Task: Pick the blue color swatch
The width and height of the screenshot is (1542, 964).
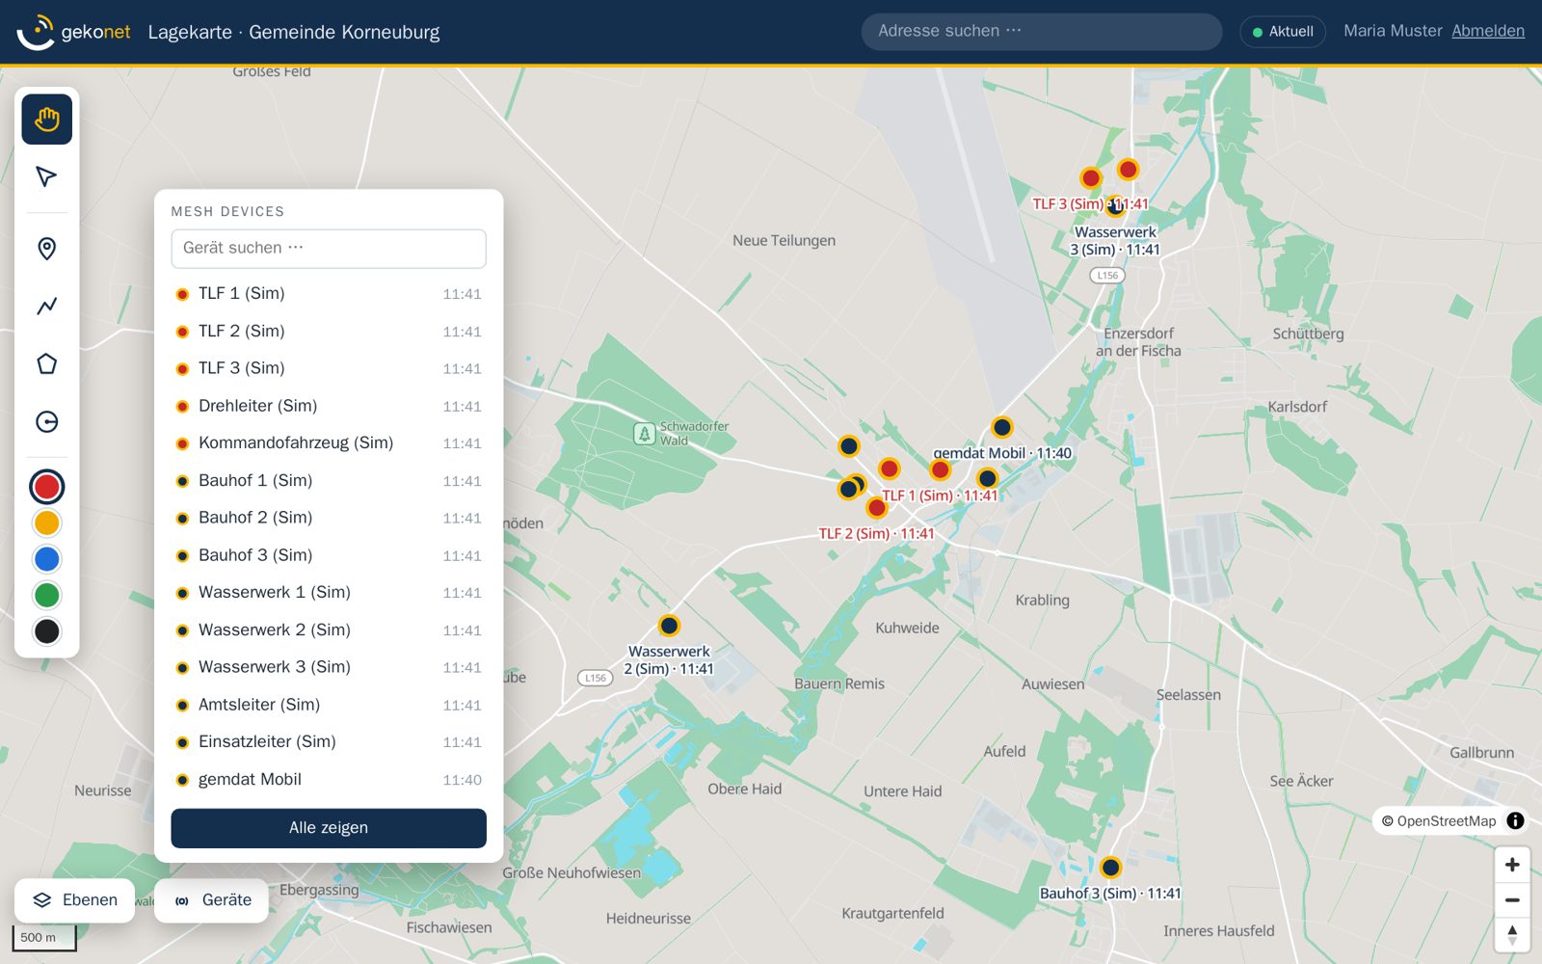Action: pos(46,559)
